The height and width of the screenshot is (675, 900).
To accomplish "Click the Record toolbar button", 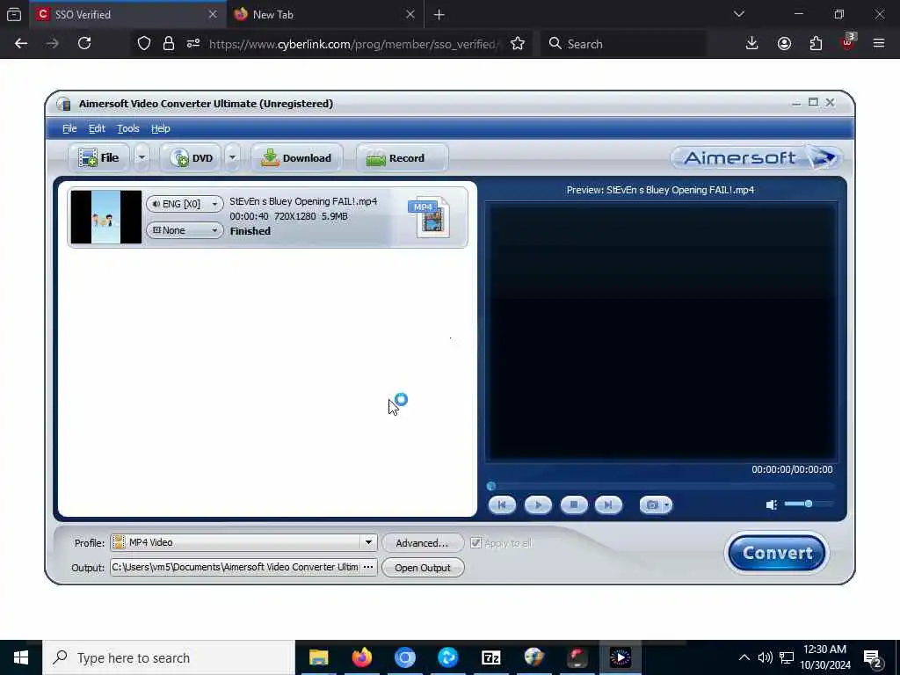I will 401,158.
